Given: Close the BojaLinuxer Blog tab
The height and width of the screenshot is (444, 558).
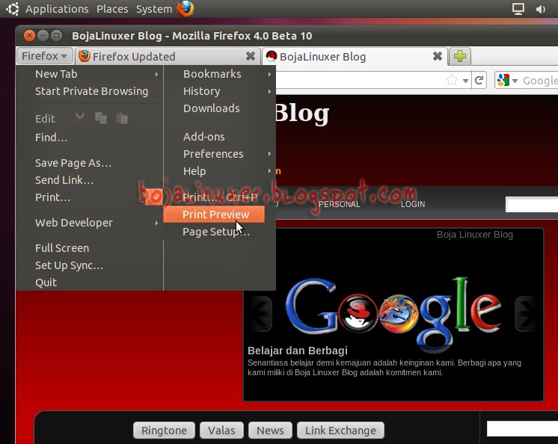Looking at the screenshot, I should tap(438, 56).
